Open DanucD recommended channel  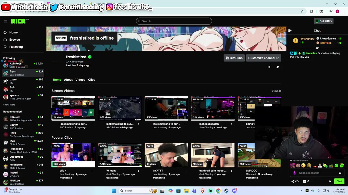23,119
